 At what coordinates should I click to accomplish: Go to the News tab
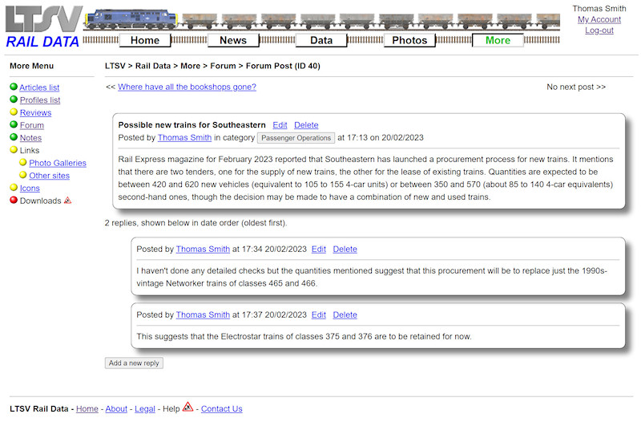(x=233, y=40)
